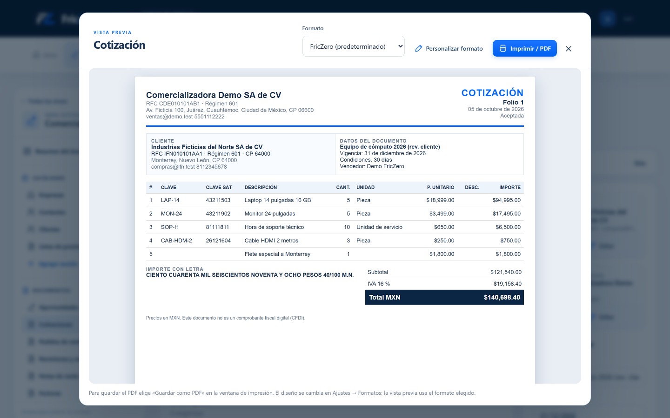Click SAT code 81111811
The width and height of the screenshot is (670, 418).
coord(218,227)
